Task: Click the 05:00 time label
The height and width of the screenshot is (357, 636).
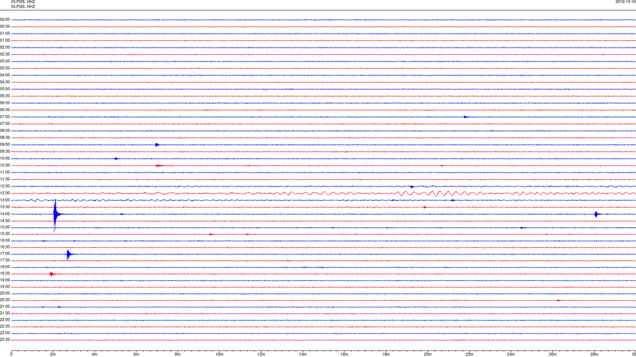Action: [5, 89]
